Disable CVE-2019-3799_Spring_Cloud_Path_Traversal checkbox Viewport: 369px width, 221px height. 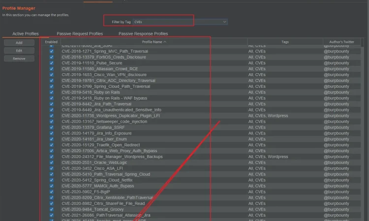52,86
